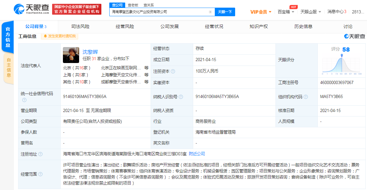Click the 天眼评分 distribution chart
Viewport: 367px width, 190px height.
(342, 64)
